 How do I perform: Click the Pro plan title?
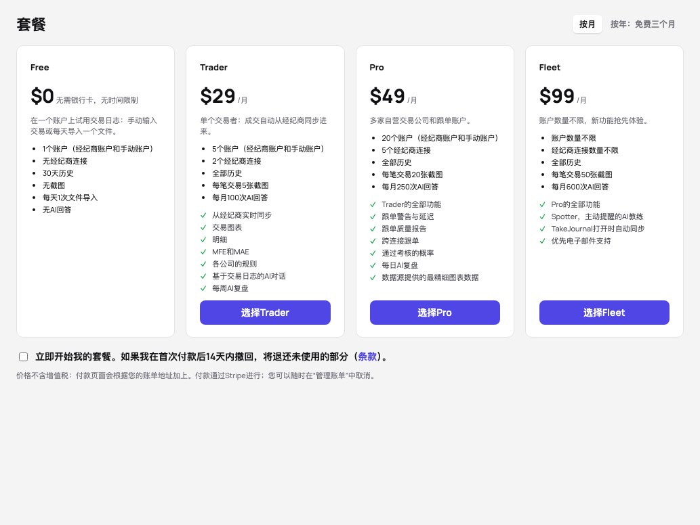click(377, 67)
